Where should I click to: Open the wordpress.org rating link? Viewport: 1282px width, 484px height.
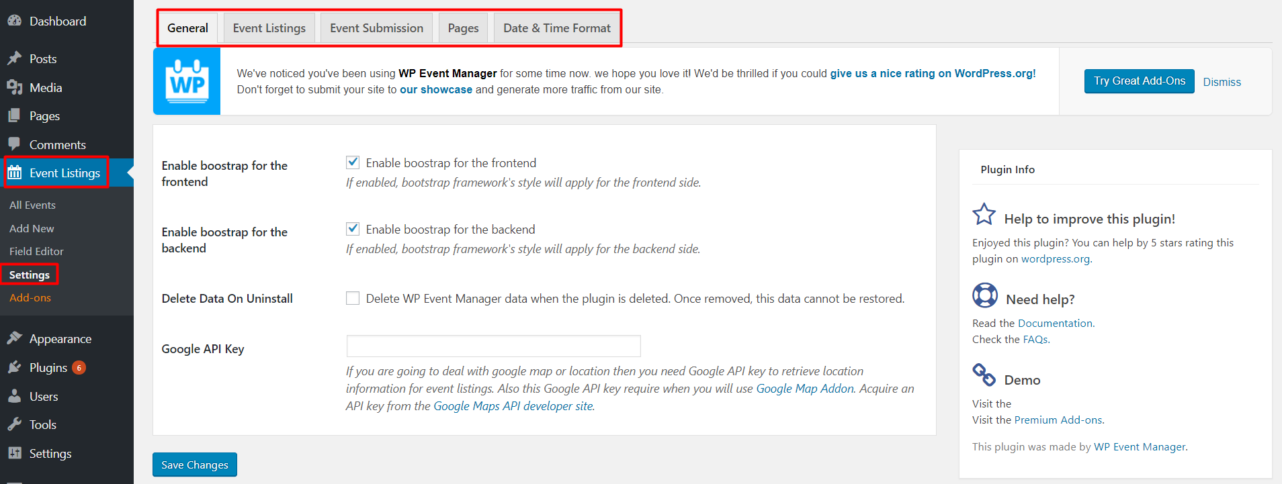click(x=1056, y=258)
